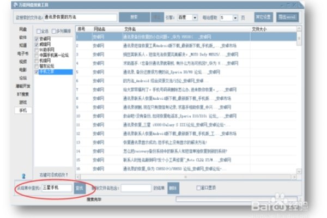Switch to the BT搜索 category tab
The width and height of the screenshot is (327, 218).
[x=23, y=94]
